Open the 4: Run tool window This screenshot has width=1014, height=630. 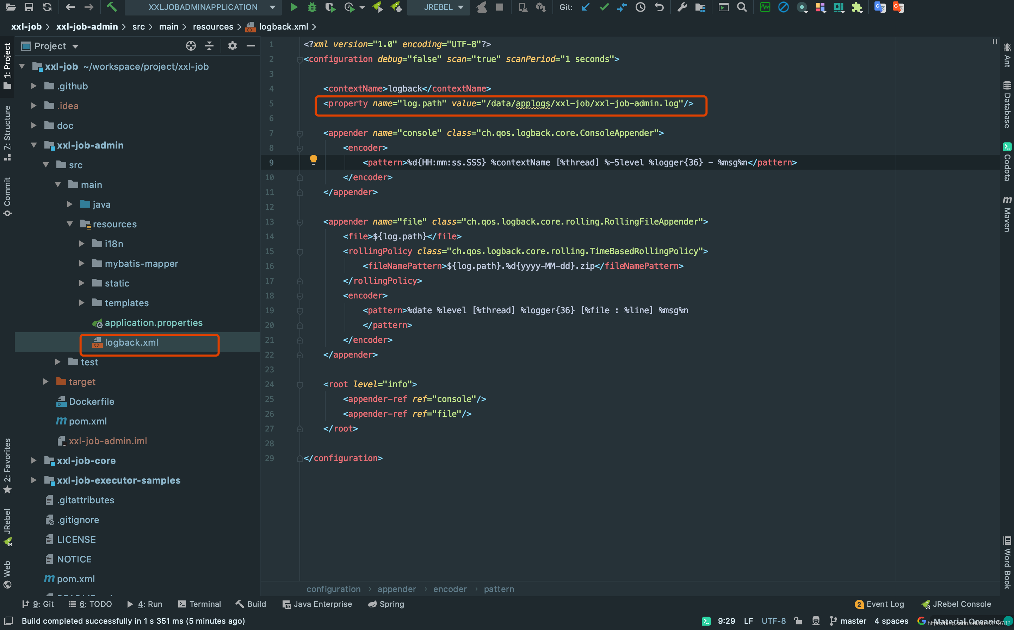click(144, 604)
